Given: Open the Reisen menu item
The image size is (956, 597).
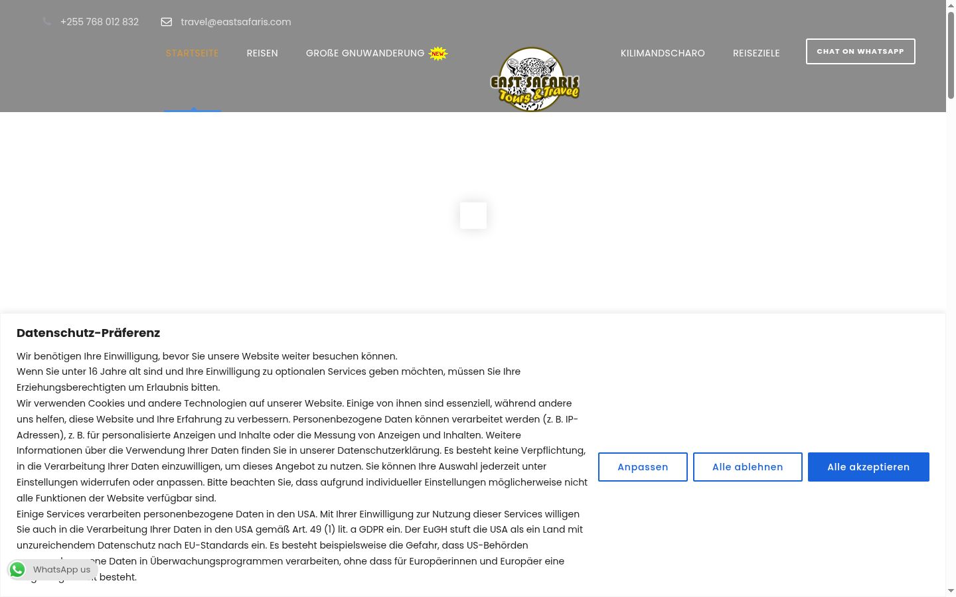Looking at the screenshot, I should point(262,53).
